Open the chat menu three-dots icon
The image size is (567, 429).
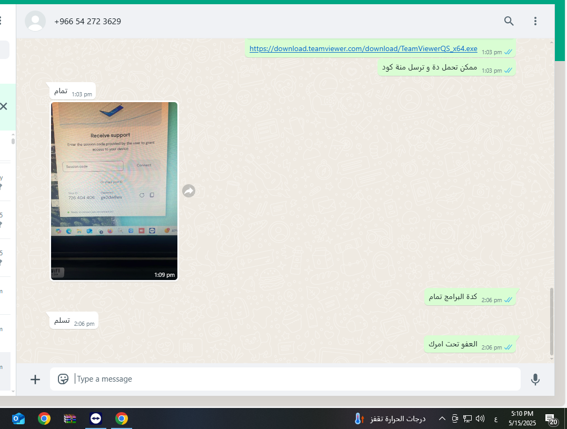tap(535, 21)
